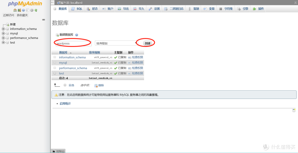Open phpMyAdmin documentation help icon in sidebar
Viewport: 298px width, 153px height.
pos(23,10)
